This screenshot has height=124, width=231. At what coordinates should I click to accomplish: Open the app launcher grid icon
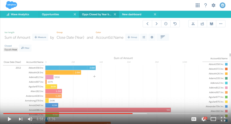[x=198, y=5]
